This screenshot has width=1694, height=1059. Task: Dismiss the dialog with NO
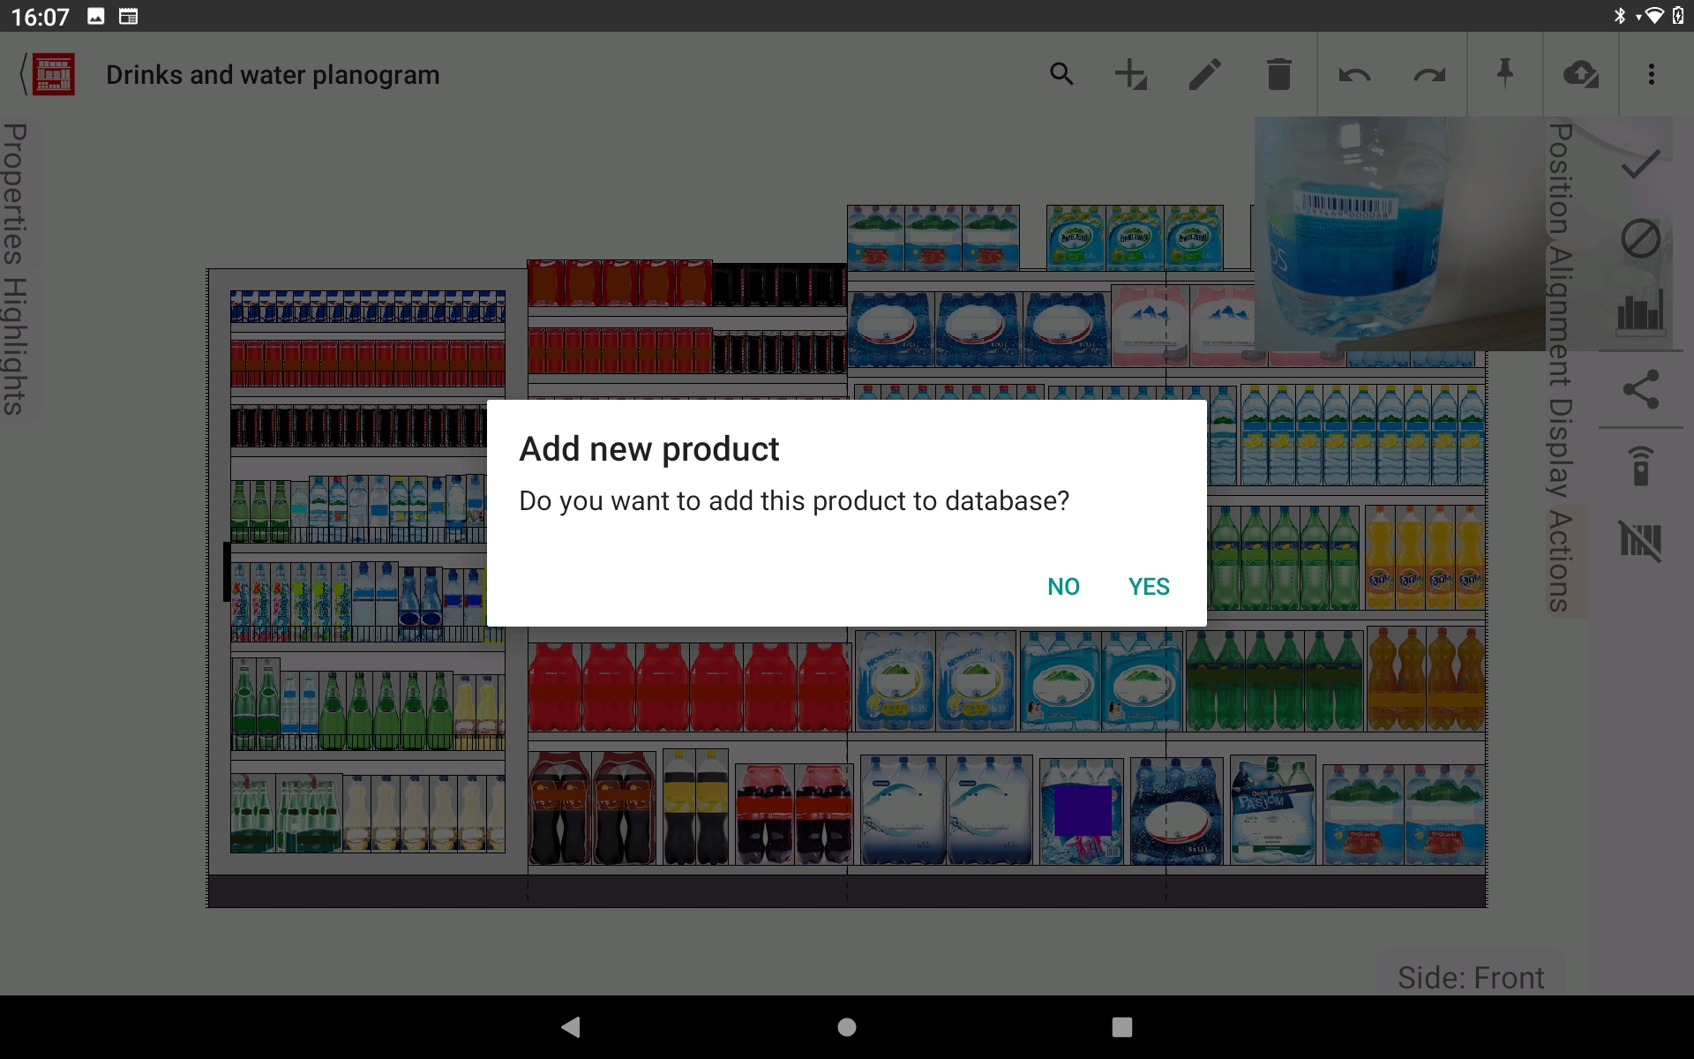(x=1064, y=586)
